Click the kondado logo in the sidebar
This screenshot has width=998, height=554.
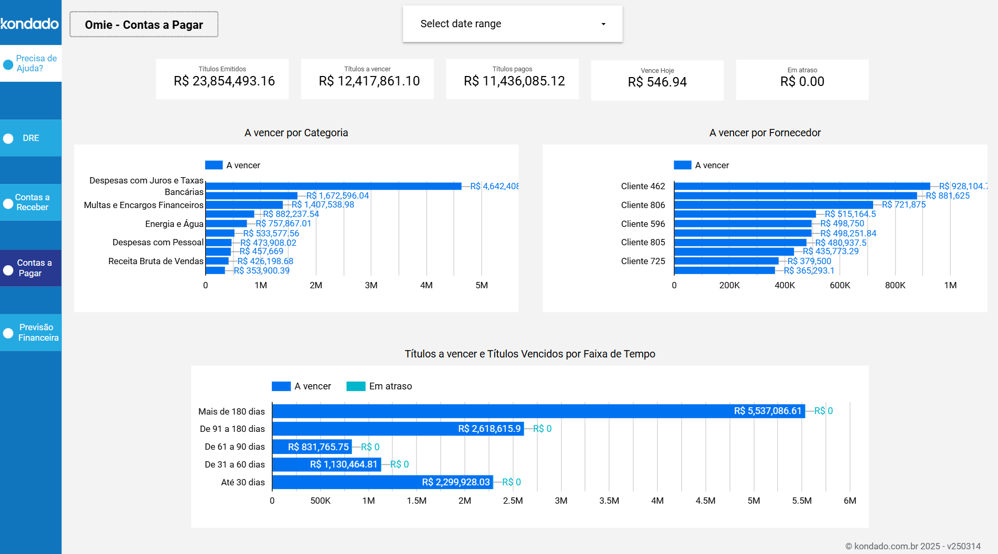point(30,23)
